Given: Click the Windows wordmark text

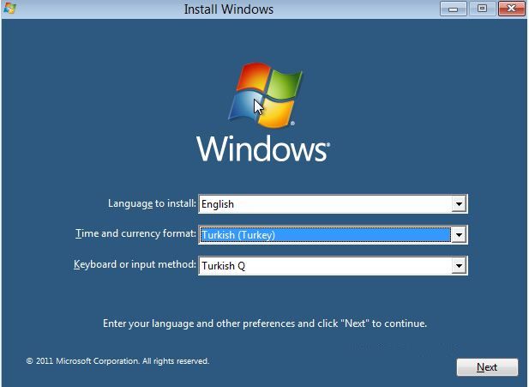Looking at the screenshot, I should (x=262, y=148).
